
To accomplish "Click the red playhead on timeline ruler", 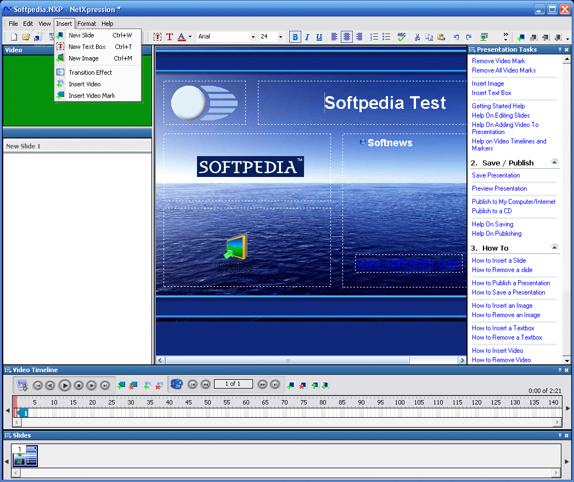I will coord(15,402).
